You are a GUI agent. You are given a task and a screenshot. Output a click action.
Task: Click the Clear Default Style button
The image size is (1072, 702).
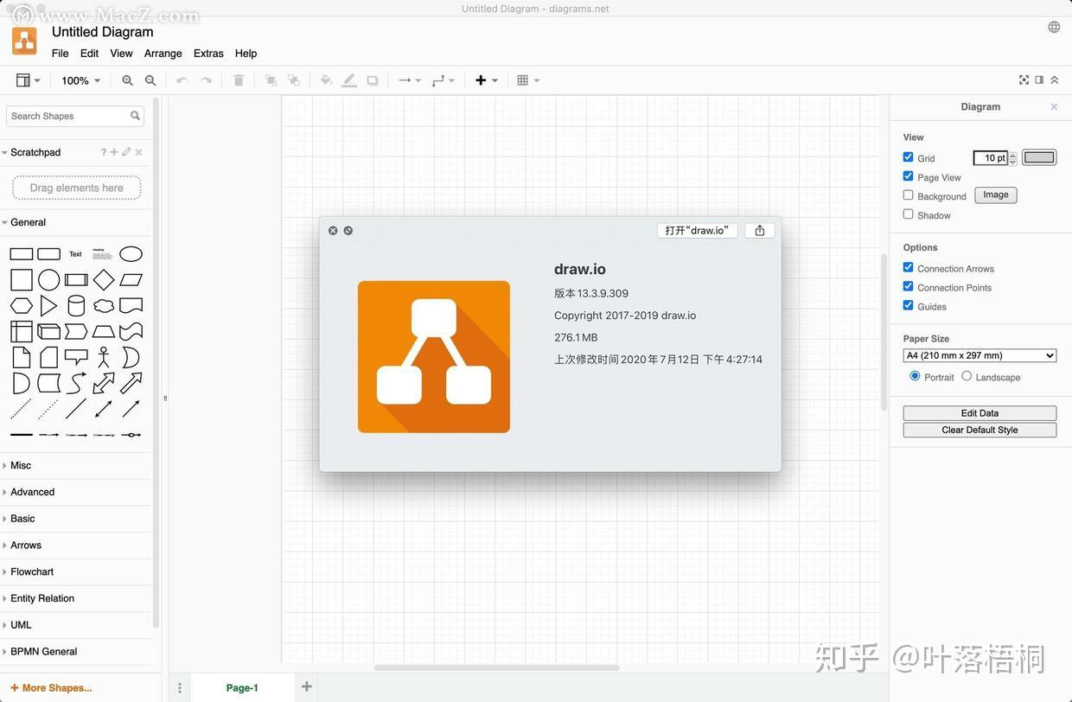point(979,429)
